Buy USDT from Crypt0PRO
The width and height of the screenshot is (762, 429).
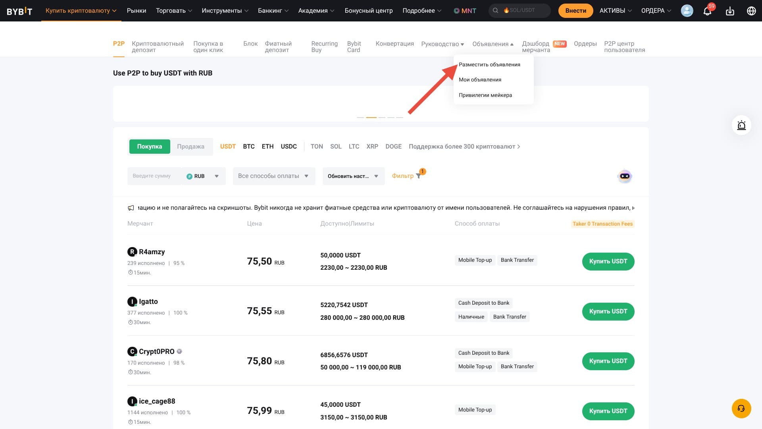[x=608, y=361]
